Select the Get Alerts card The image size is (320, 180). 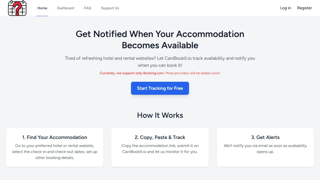coord(265,147)
